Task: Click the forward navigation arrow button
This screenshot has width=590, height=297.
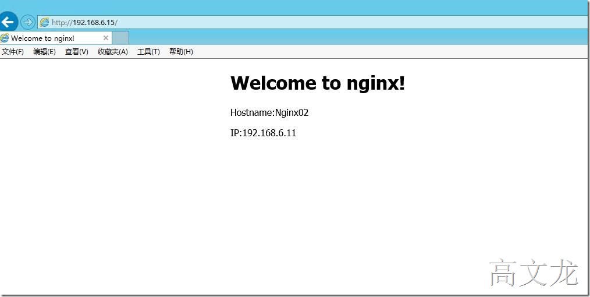Action: (x=27, y=22)
